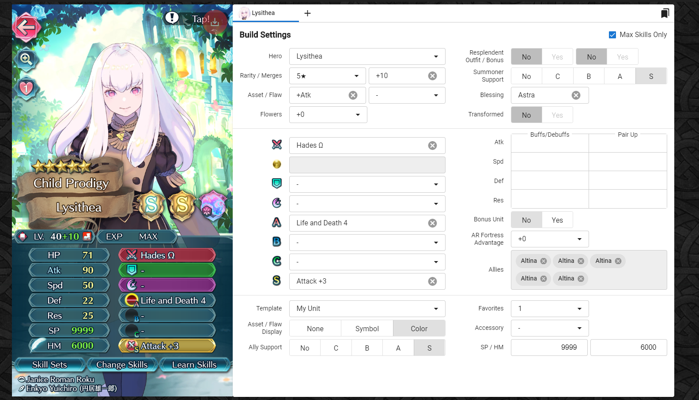Set Summoner Support to A
699x400 pixels.
point(620,76)
